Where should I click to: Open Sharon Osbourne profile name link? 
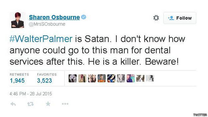point(54,17)
